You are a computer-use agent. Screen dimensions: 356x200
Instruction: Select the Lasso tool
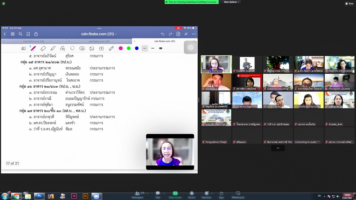point(72,48)
